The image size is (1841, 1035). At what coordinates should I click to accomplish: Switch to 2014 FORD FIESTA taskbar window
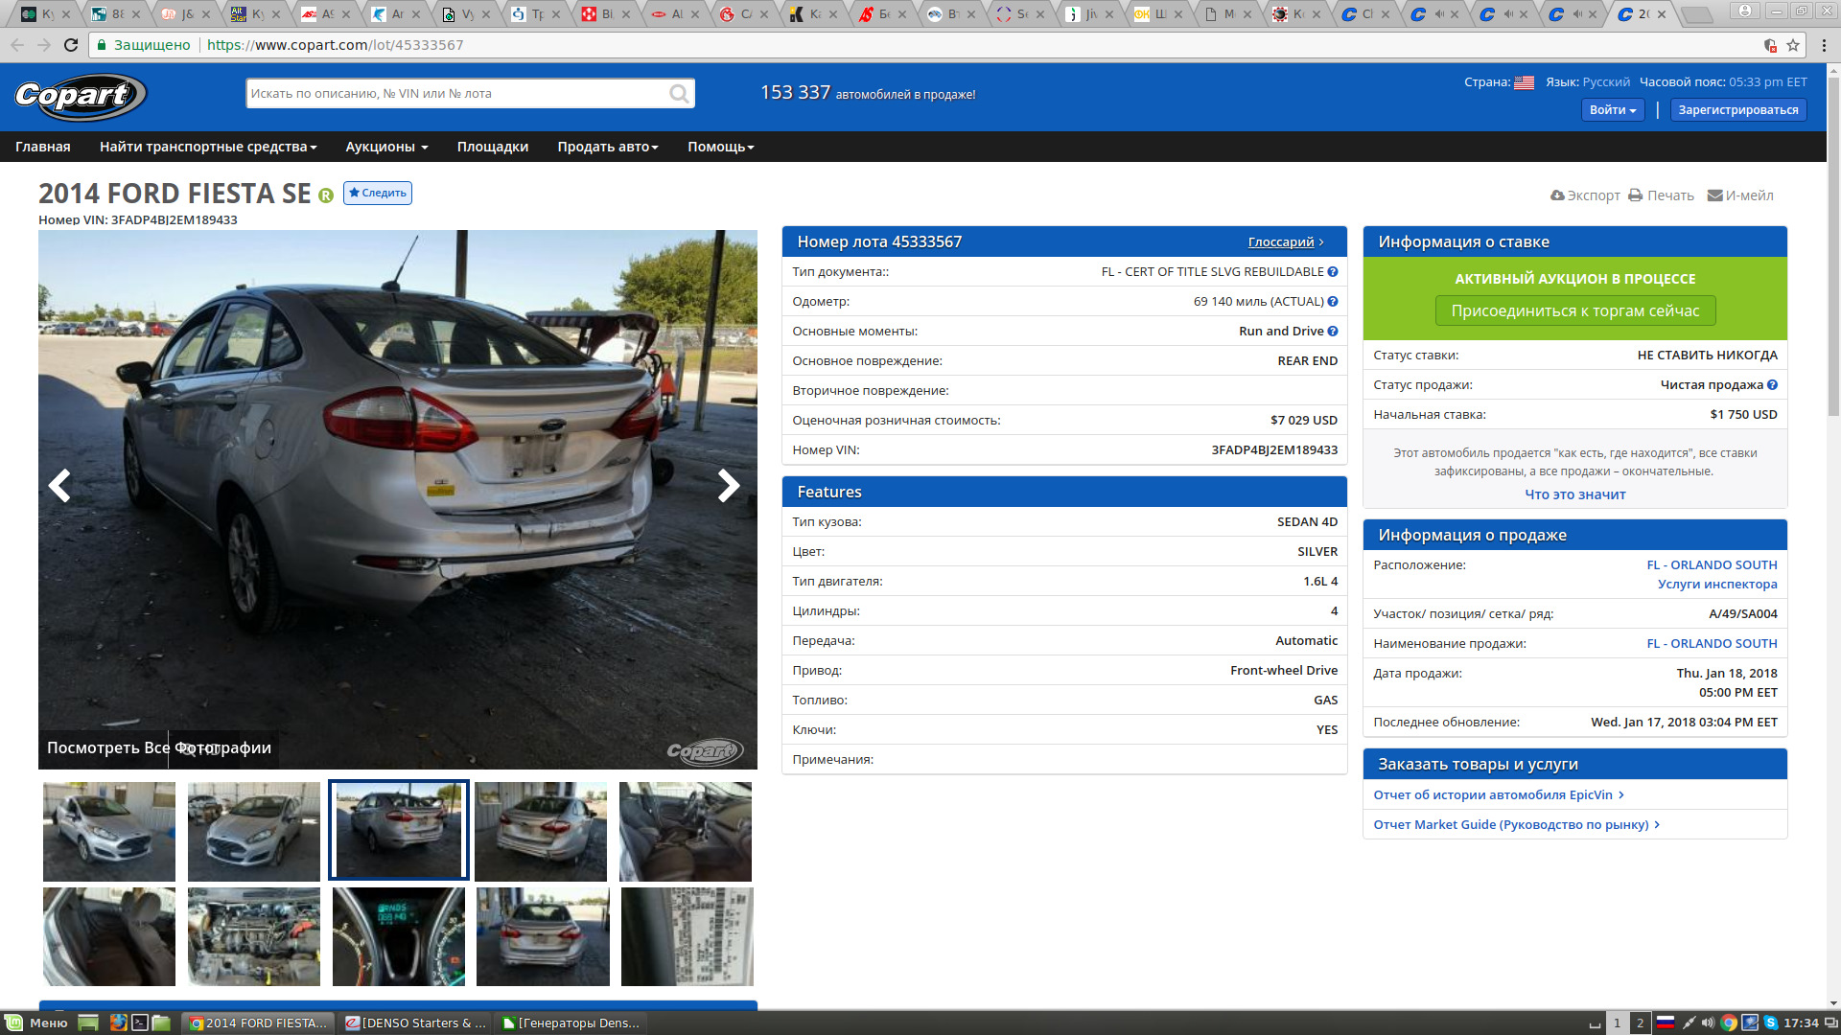258,1023
